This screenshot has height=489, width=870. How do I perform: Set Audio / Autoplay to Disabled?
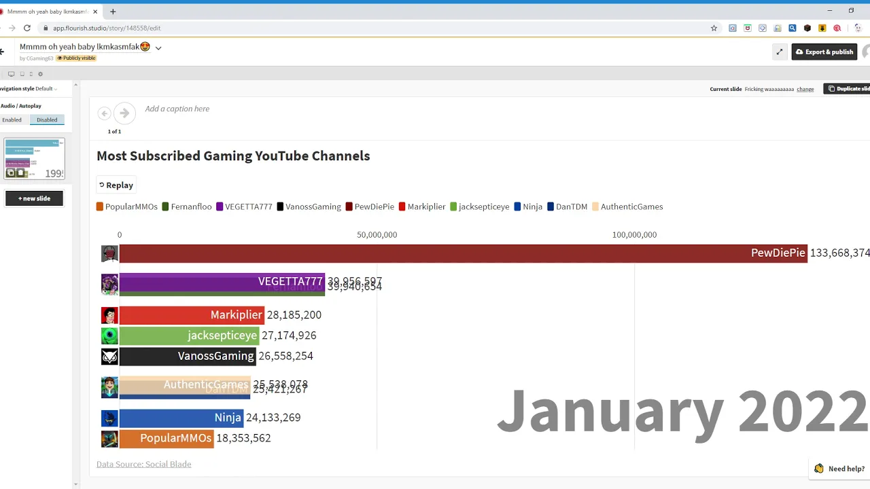(47, 120)
